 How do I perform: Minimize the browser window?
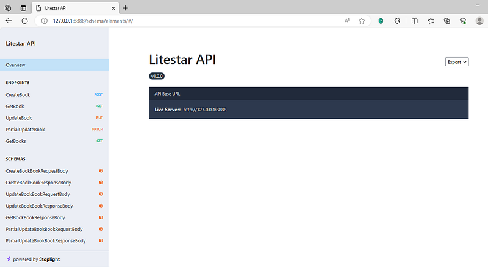tap(478, 5)
